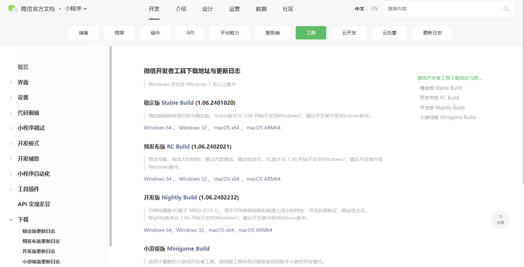This screenshot has width=524, height=267.
Task: Open 稳定版更新日志 in the sidebar
Action: click(39, 231)
